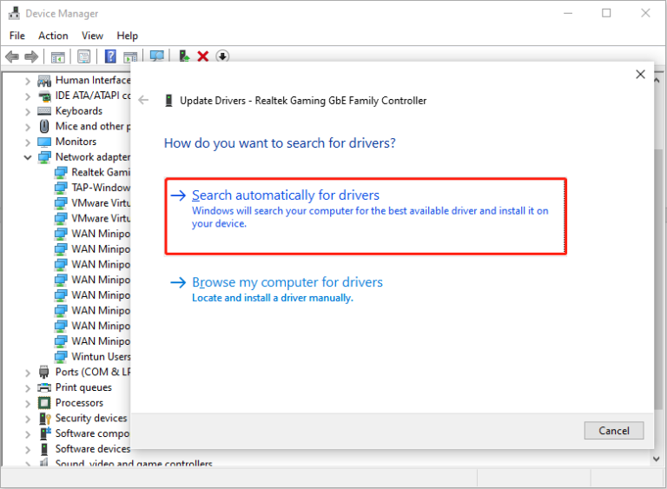The image size is (667, 489).
Task: Click the tree scrollbar down arrow
Action: click(x=657, y=459)
